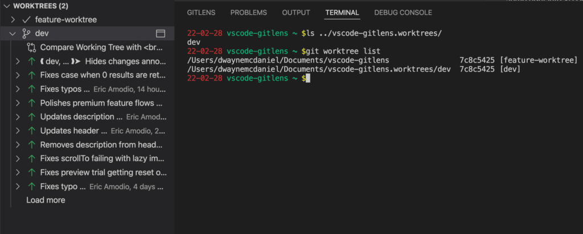Expand 'Updates header' commit chevron
Image resolution: width=583 pixels, height=234 pixels.
pos(18,131)
